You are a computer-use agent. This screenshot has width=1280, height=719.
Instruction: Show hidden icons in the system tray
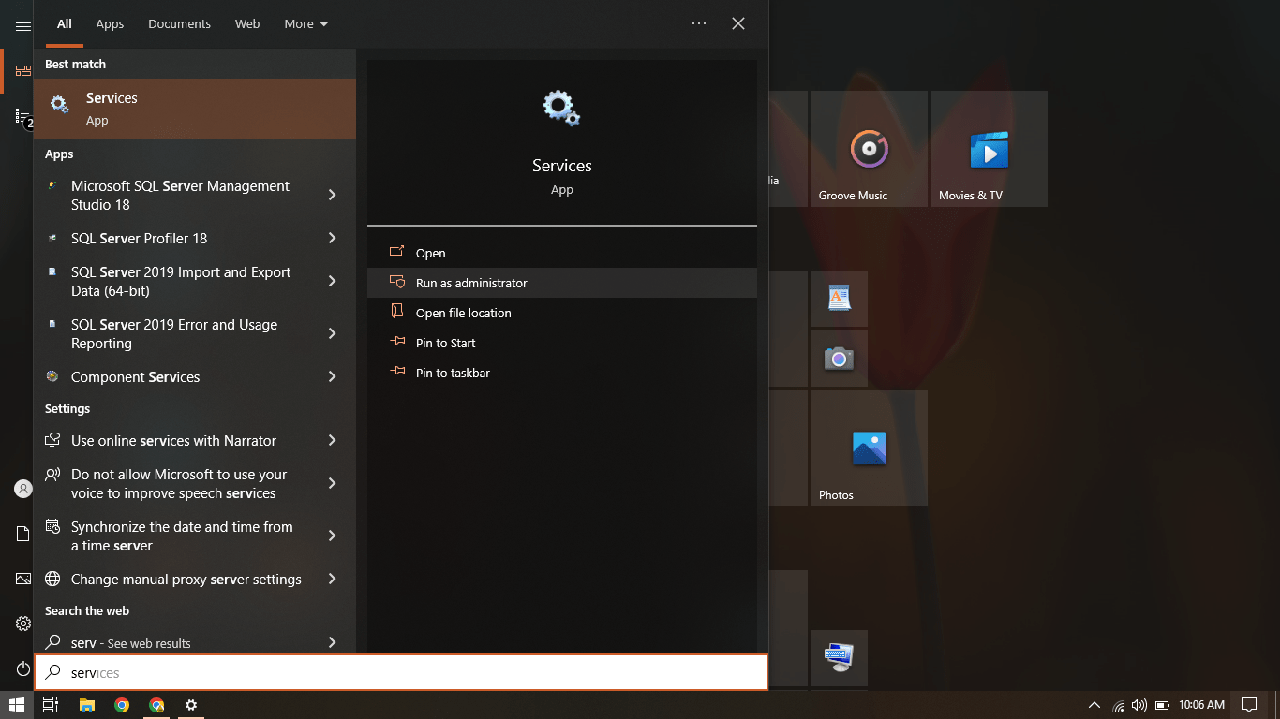[x=1094, y=705]
